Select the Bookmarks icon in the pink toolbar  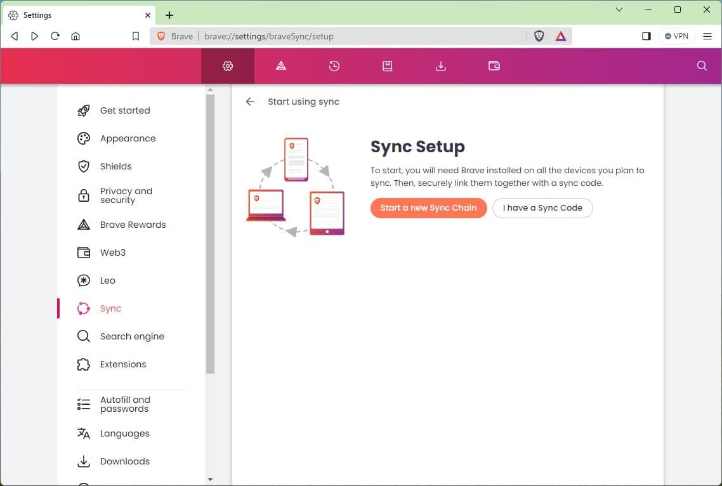[388, 65]
